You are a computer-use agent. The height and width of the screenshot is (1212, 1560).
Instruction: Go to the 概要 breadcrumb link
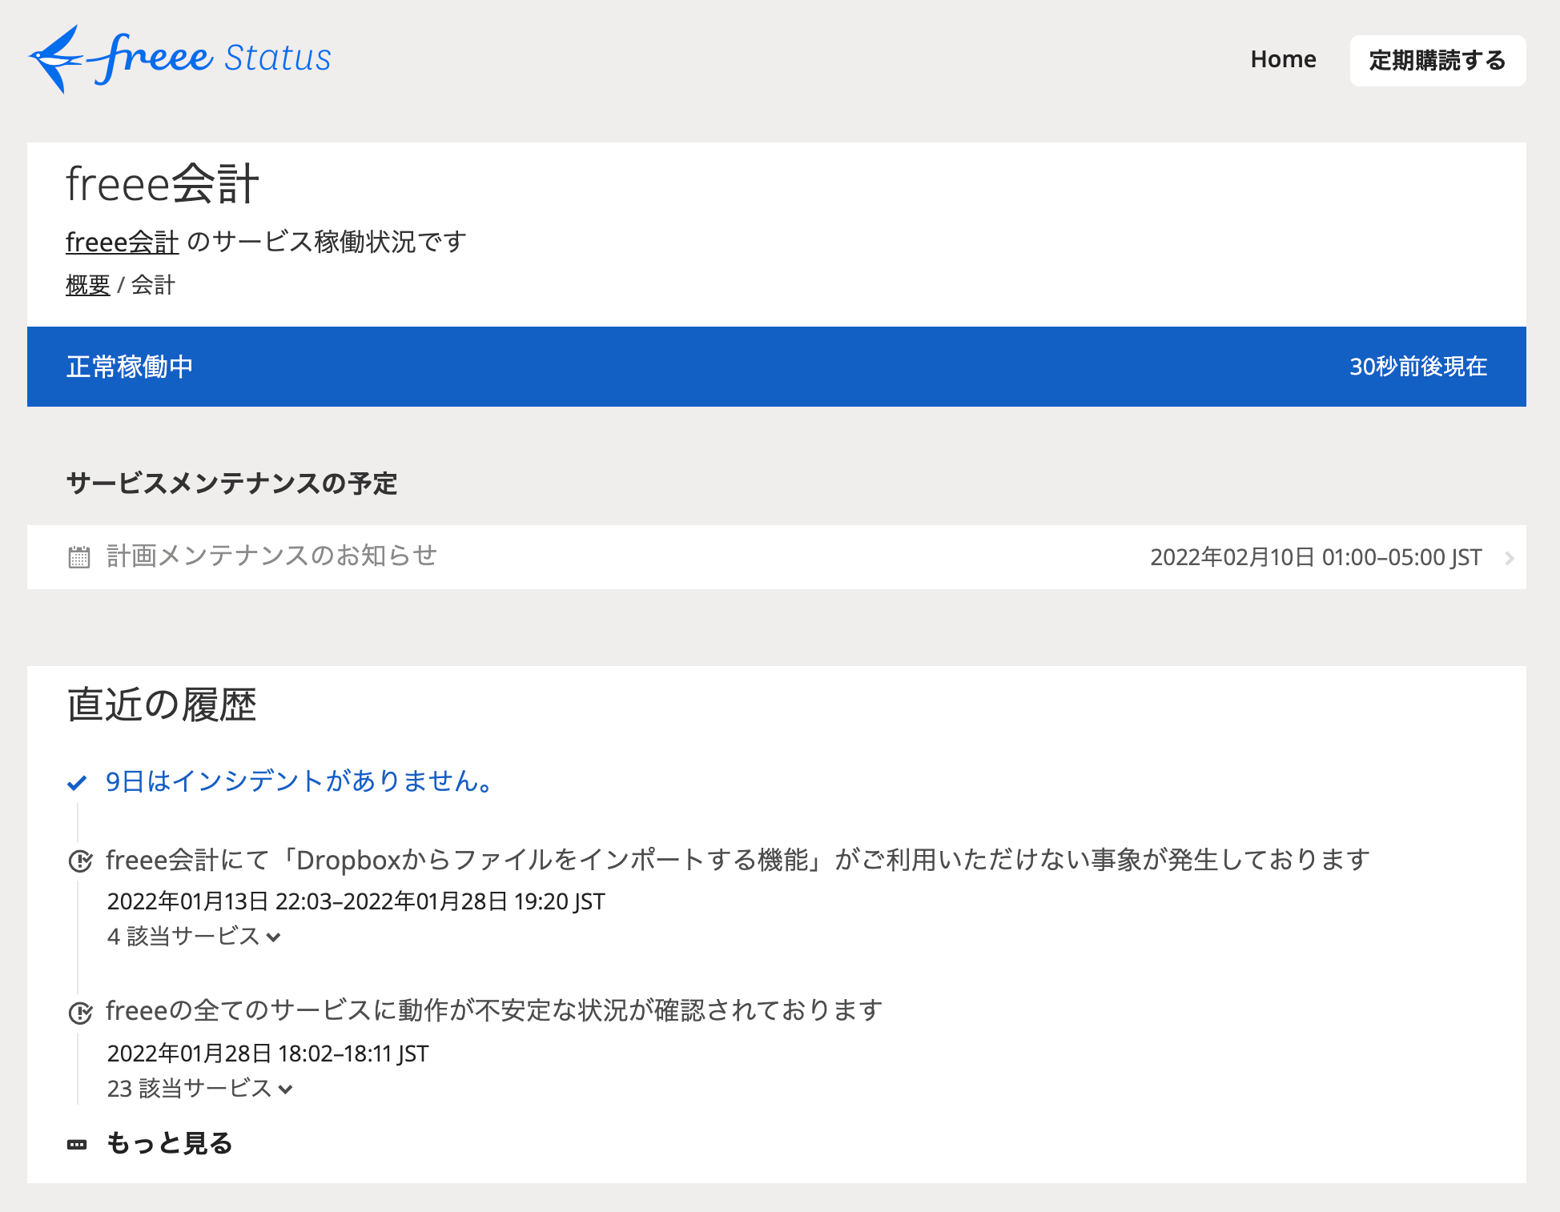[88, 285]
